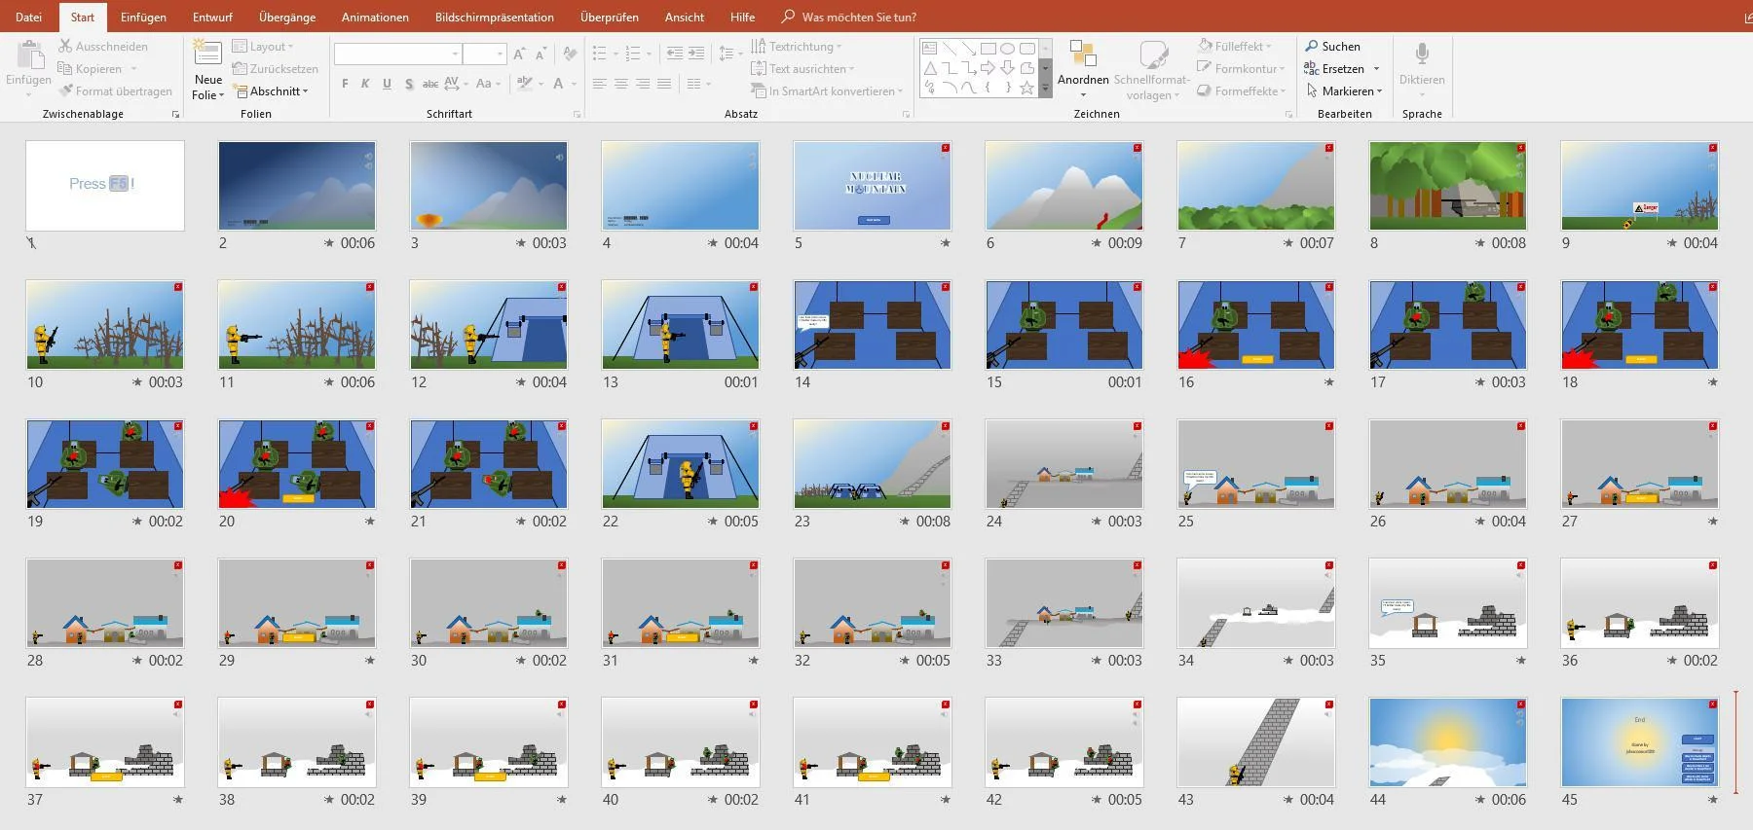1753x830 pixels.
Task: Open the Datei menu
Action: [28, 17]
